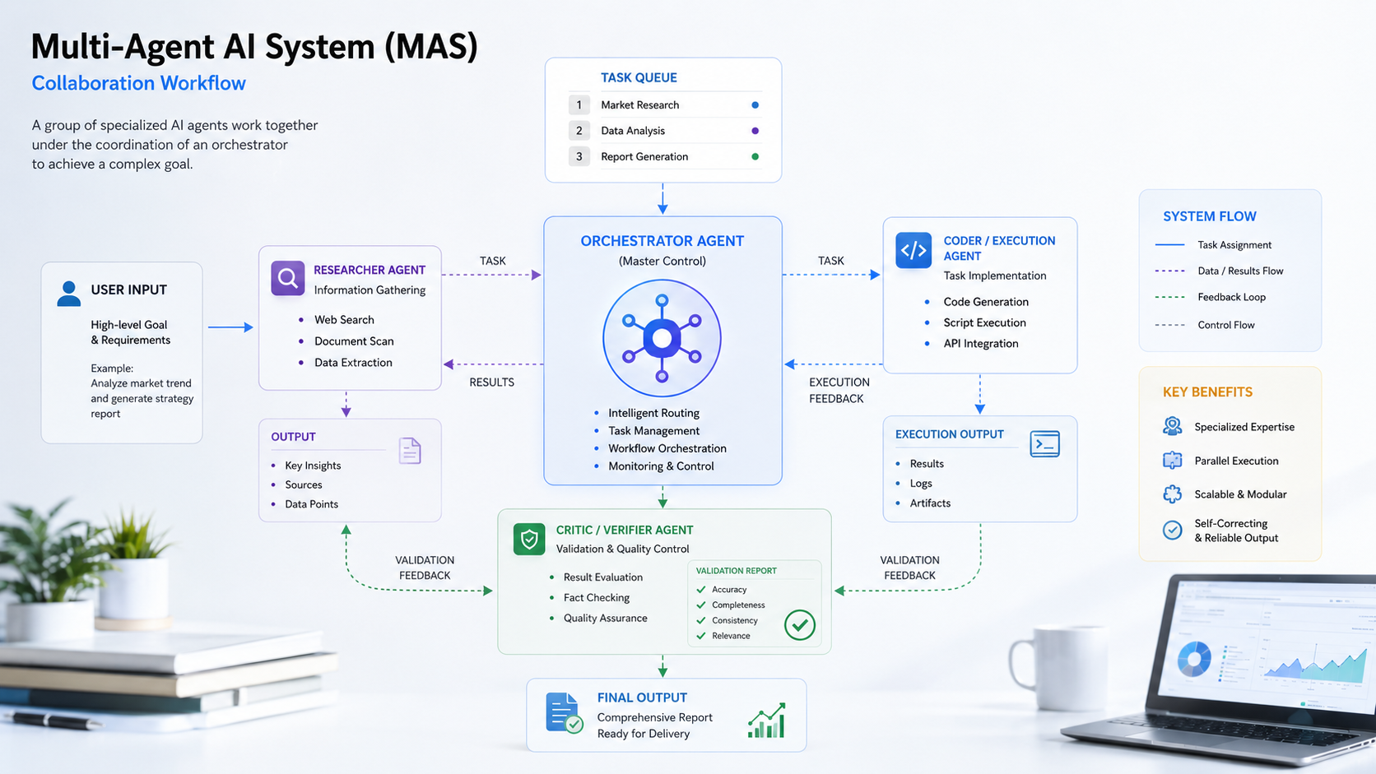Viewport: 1376px width, 774px height.
Task: Click the Execution Output terminal icon
Action: pos(1044,444)
